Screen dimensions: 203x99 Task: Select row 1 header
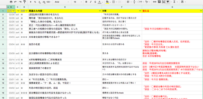(3, 11)
